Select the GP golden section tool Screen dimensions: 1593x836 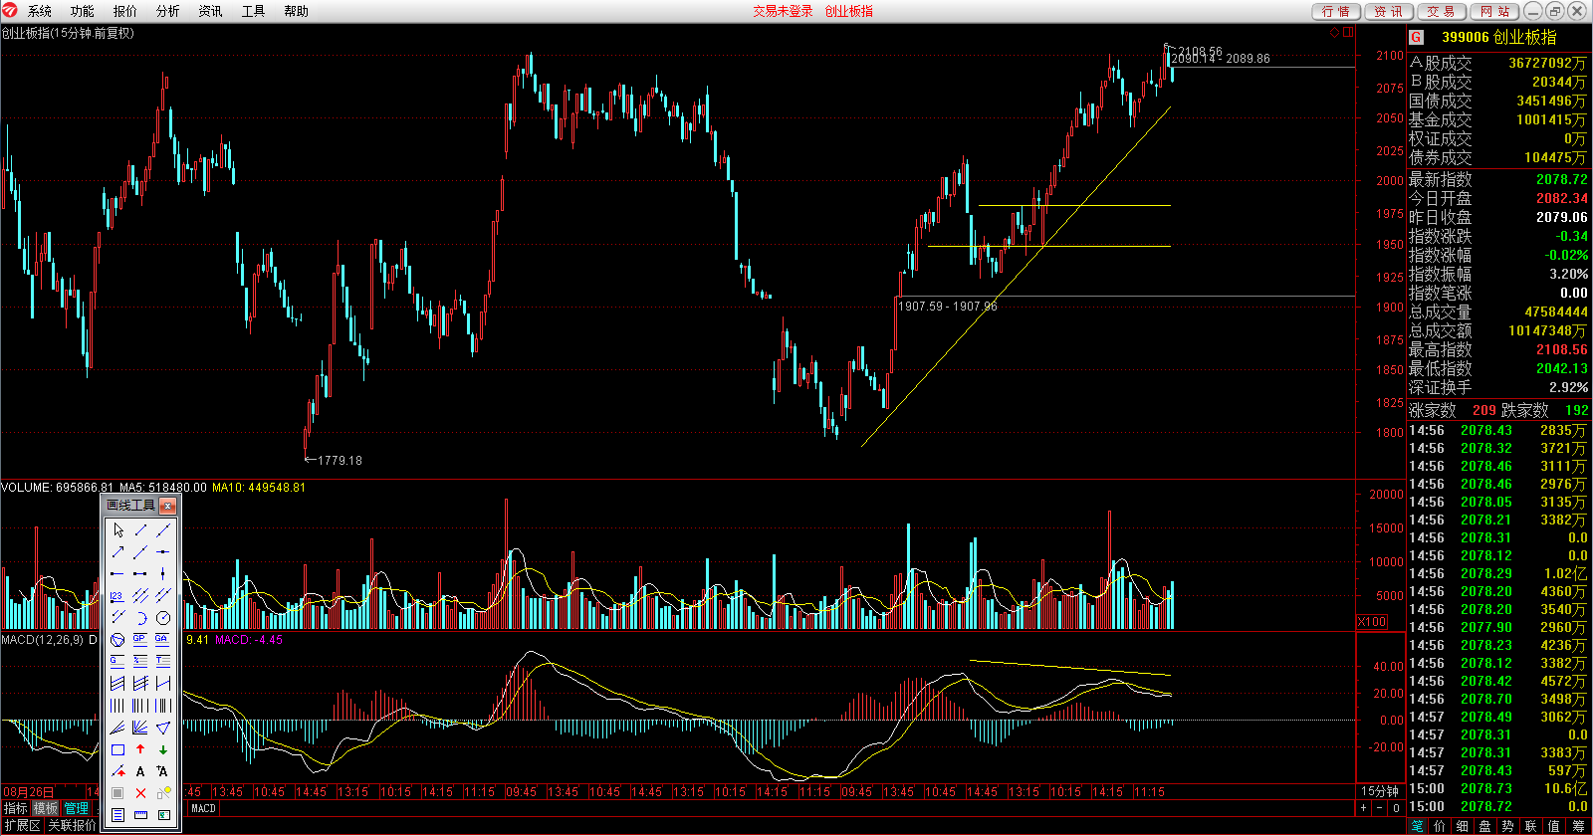click(140, 639)
